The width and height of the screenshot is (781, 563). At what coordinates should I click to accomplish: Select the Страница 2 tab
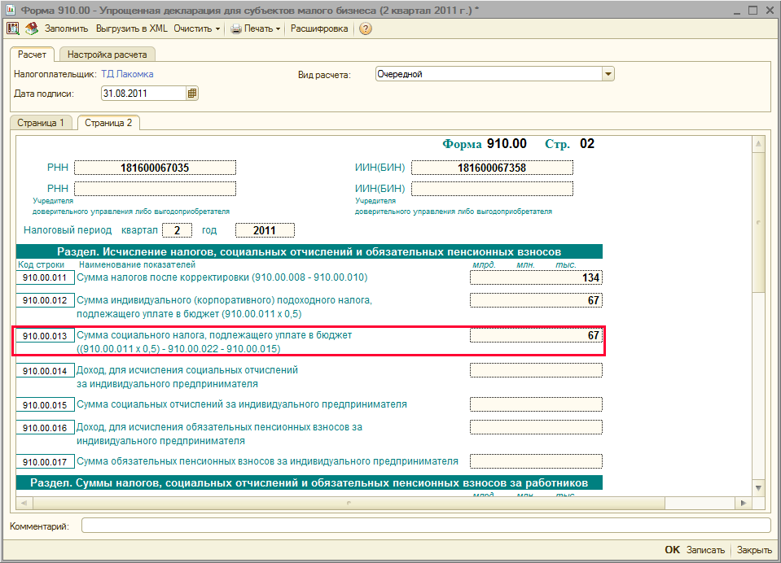tap(108, 123)
